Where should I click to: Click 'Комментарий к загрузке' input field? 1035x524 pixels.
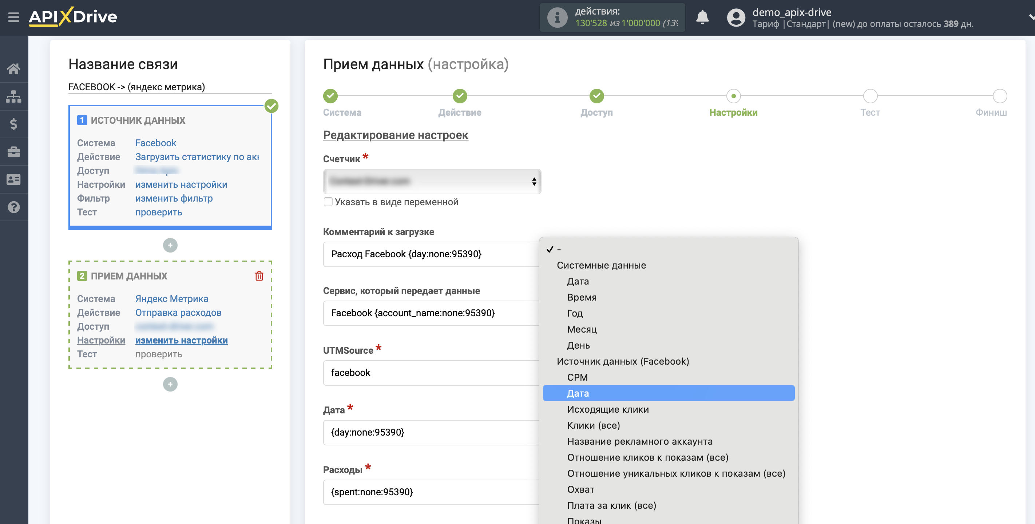432,254
